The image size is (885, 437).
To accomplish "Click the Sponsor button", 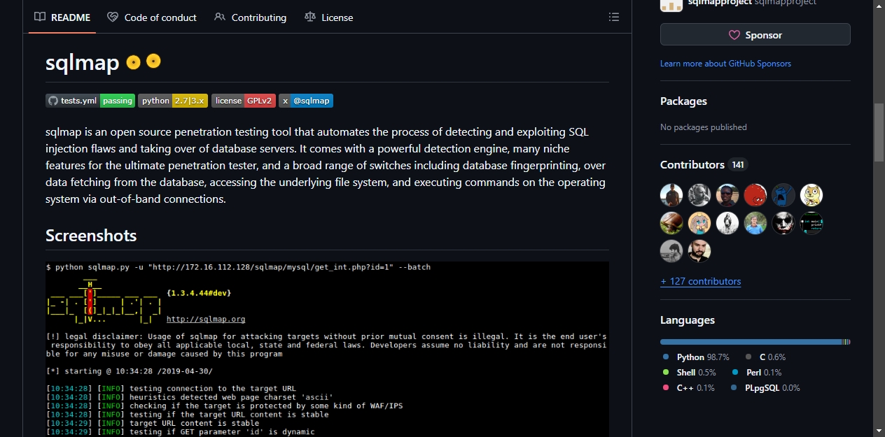I will coord(755,35).
